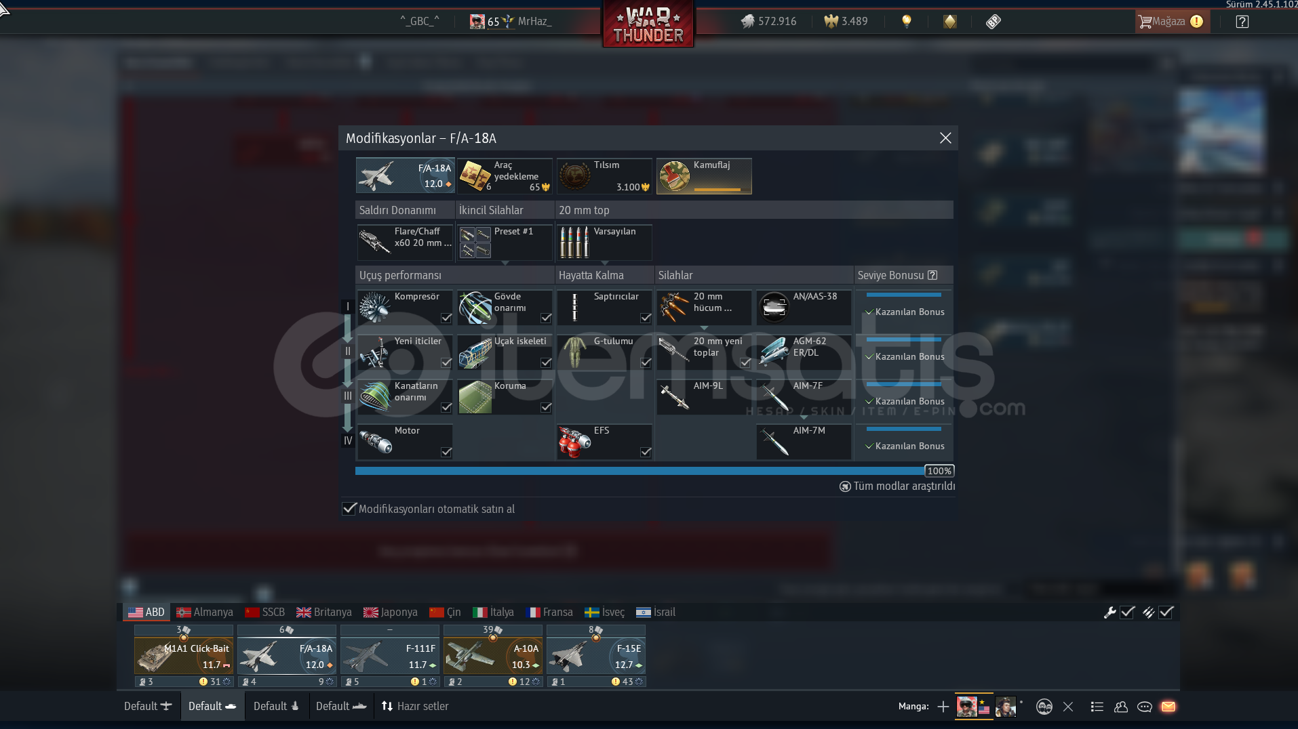Select the AIM-7M missile module
The width and height of the screenshot is (1298, 729).
tap(804, 441)
